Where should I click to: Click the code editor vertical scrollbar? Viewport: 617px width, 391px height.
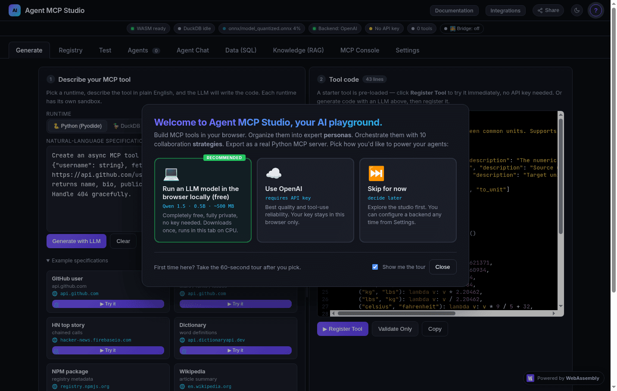click(561, 176)
